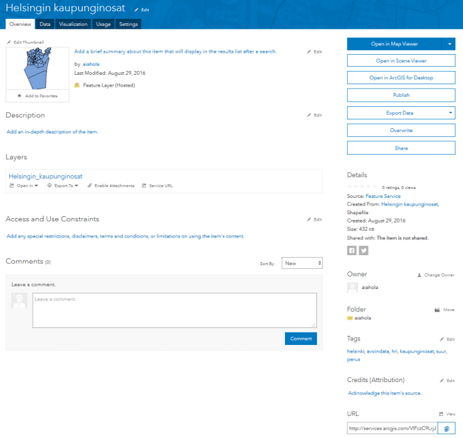Open the Helsingin_kaupunginosat layer link
The image size is (463, 438).
pyautogui.click(x=46, y=177)
